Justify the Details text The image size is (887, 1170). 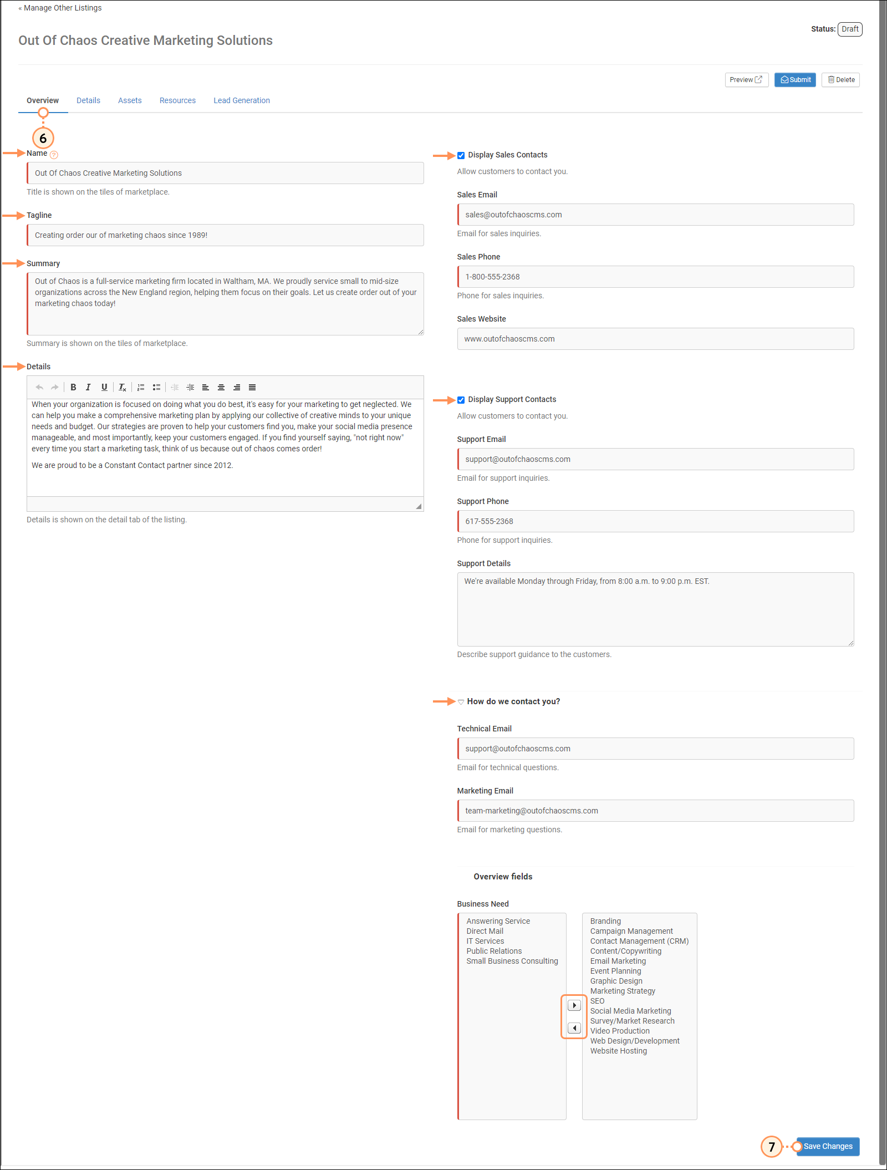click(252, 388)
